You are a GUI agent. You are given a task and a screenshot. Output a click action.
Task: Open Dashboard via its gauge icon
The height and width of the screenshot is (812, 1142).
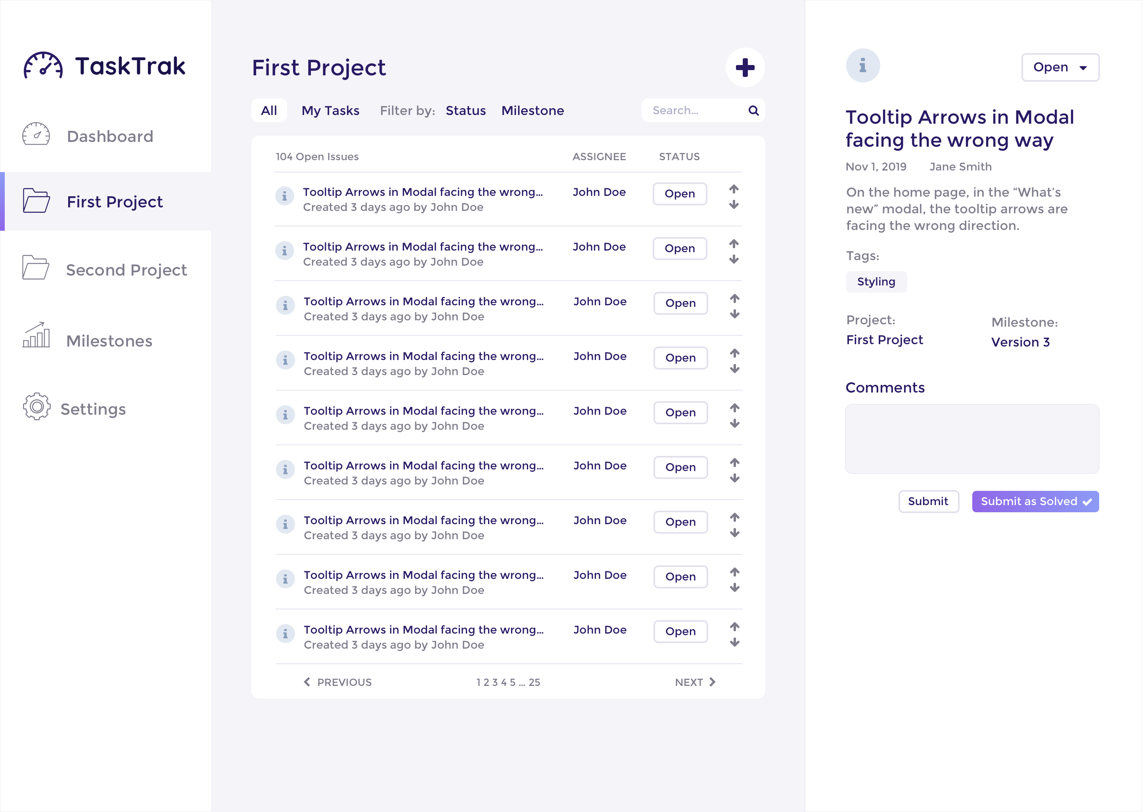36,134
